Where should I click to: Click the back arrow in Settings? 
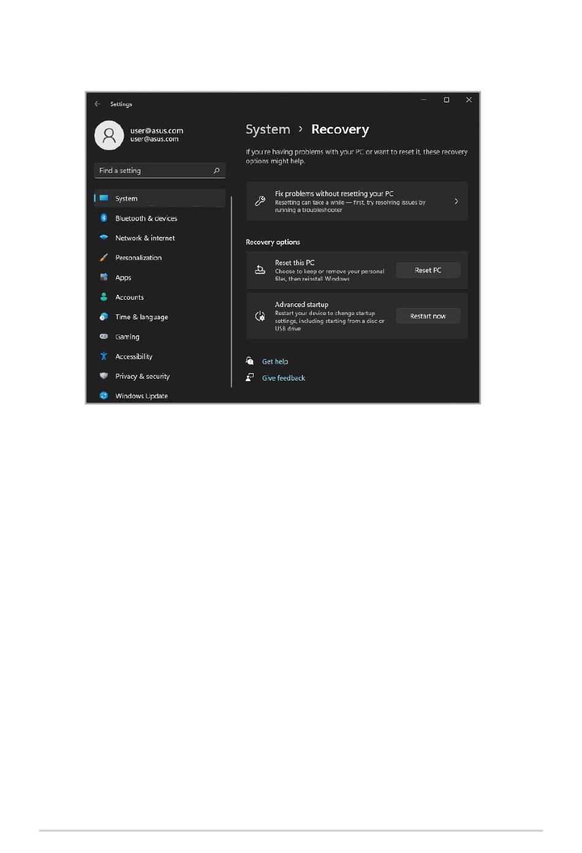(97, 104)
